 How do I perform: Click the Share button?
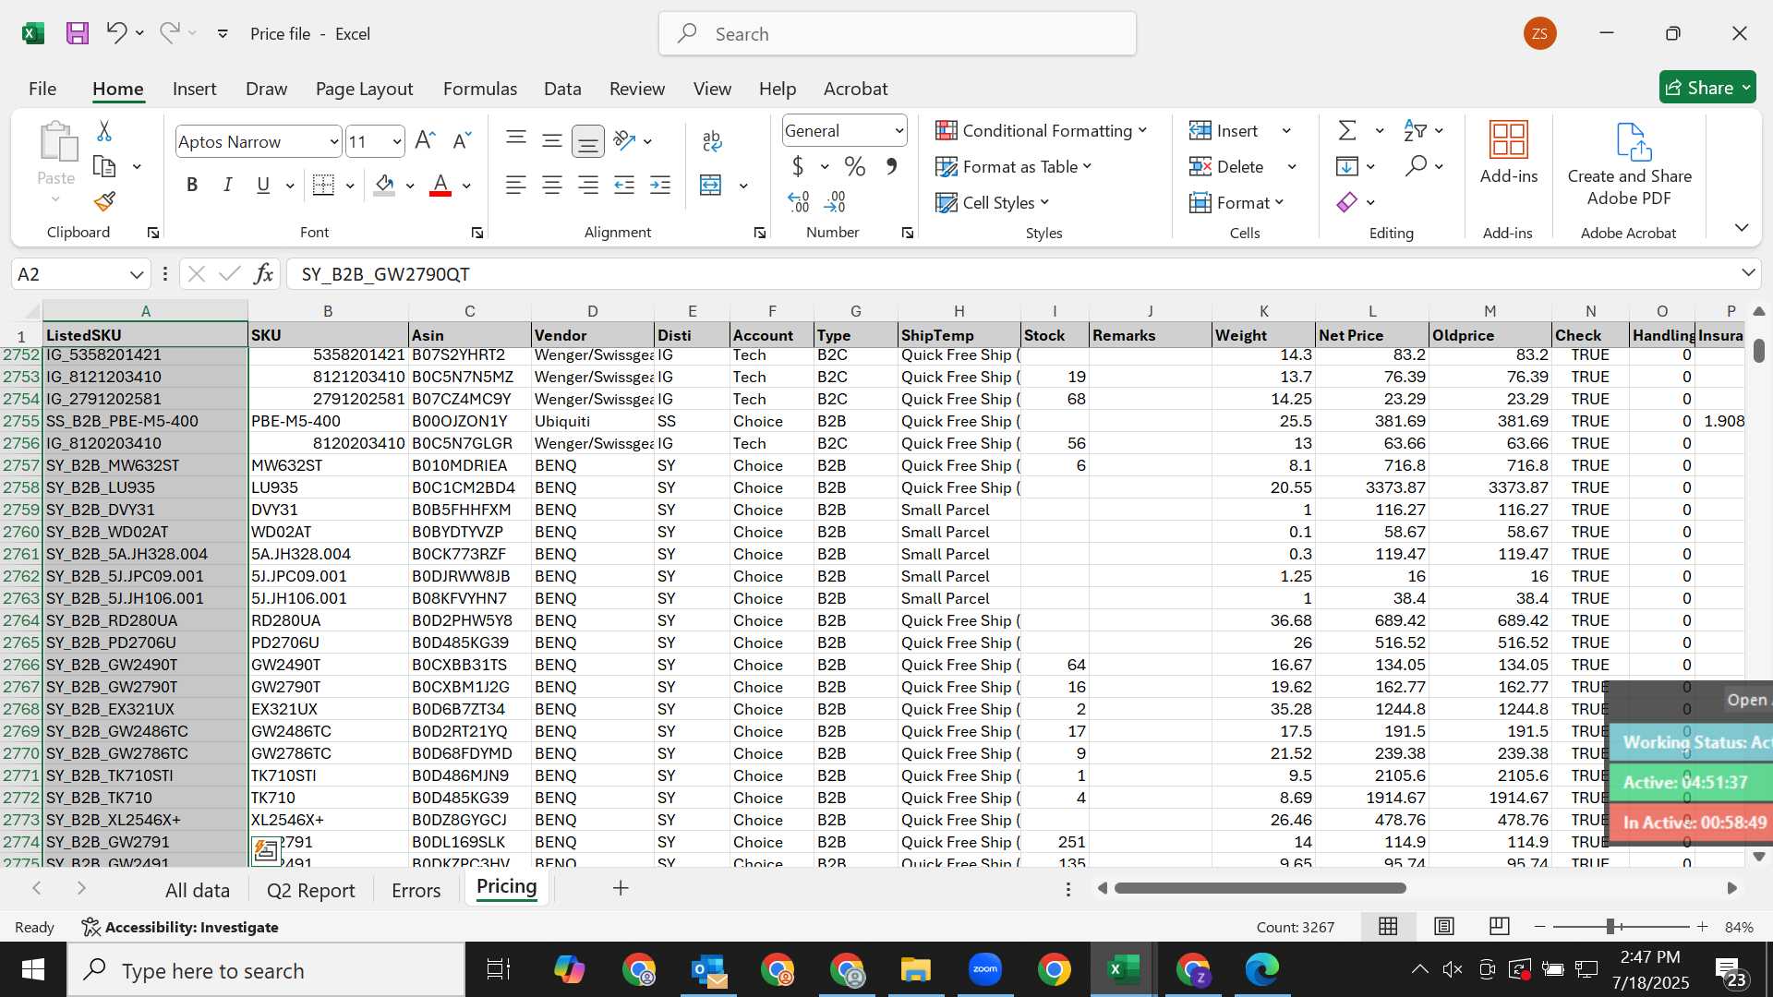pyautogui.click(x=1707, y=88)
